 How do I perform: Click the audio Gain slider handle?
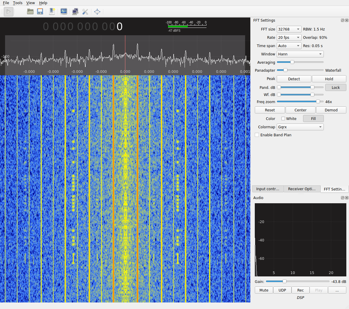click(x=284, y=281)
